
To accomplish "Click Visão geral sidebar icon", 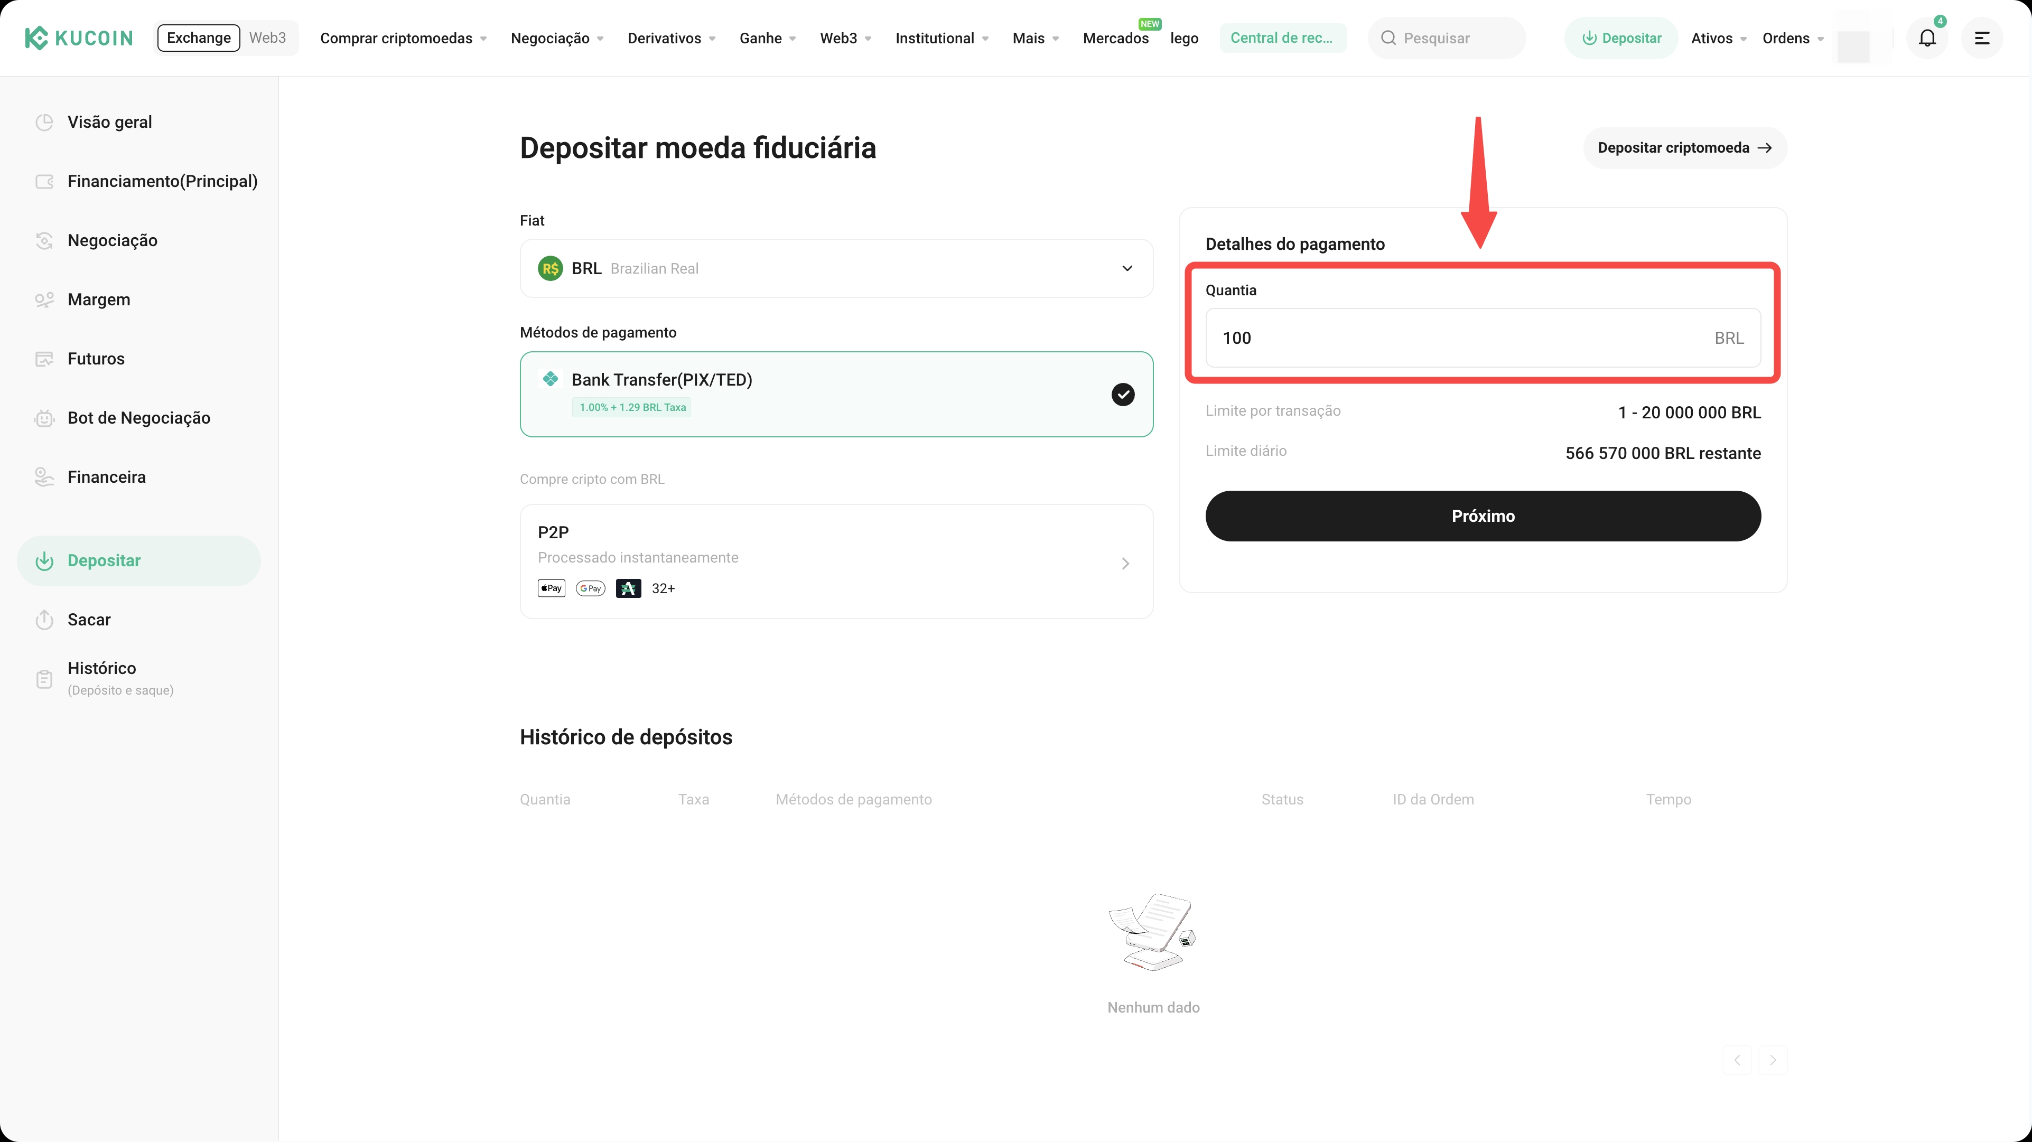I will pos(44,122).
